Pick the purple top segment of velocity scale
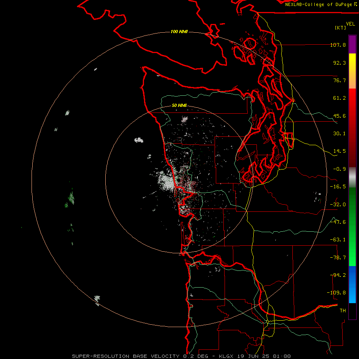Image resolution: width=359 pixels, height=359 pixels. (352, 45)
